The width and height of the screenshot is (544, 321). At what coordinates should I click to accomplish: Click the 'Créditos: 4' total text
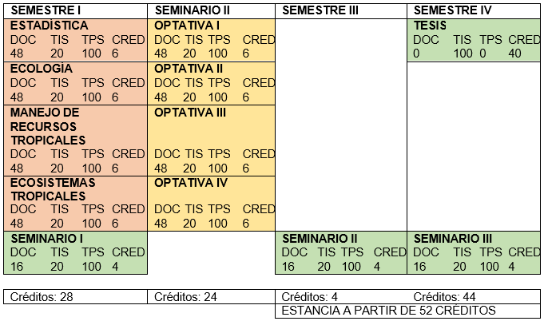310,296
